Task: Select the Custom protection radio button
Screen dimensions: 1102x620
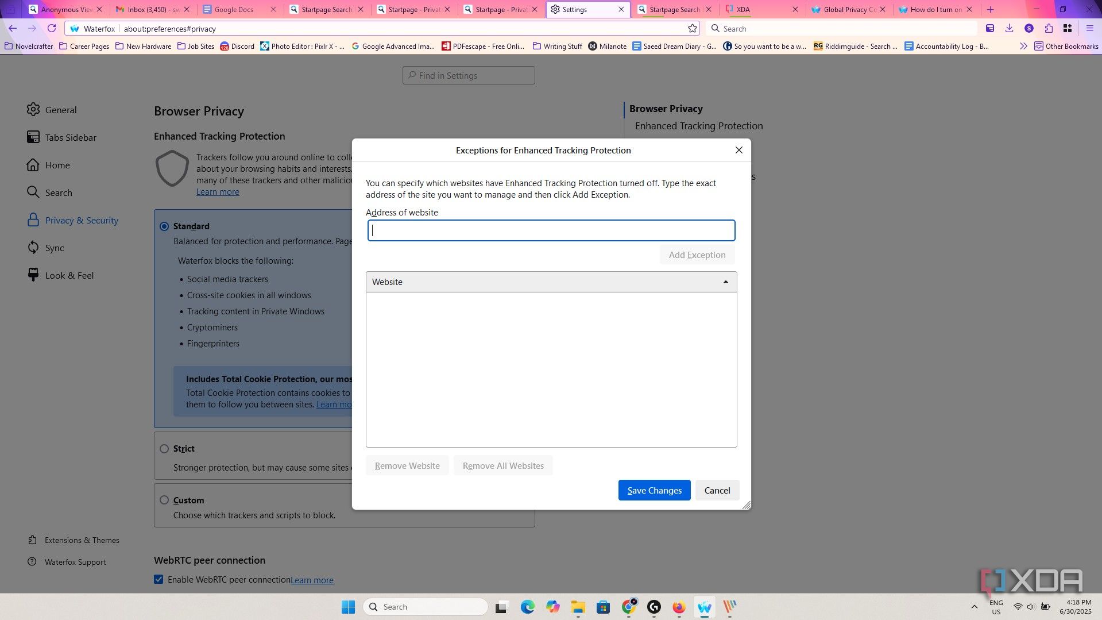Action: point(164,500)
